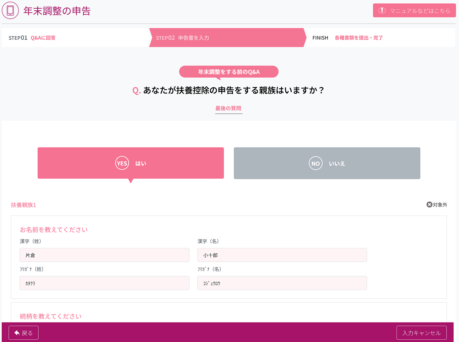Click the 年末調整をする前のQ&A badge

pos(228,72)
